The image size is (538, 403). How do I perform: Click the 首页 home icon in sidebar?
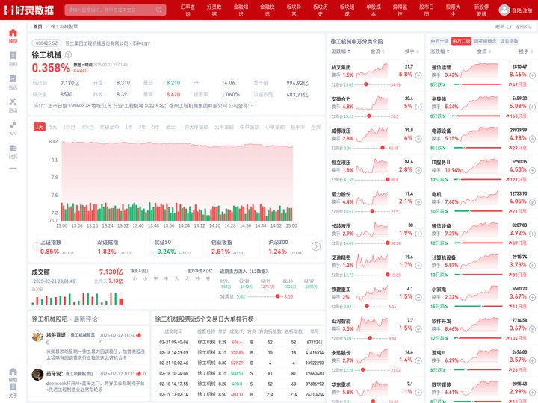tap(13, 33)
